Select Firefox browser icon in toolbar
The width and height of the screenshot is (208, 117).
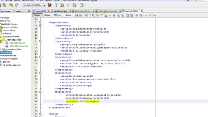49,5
